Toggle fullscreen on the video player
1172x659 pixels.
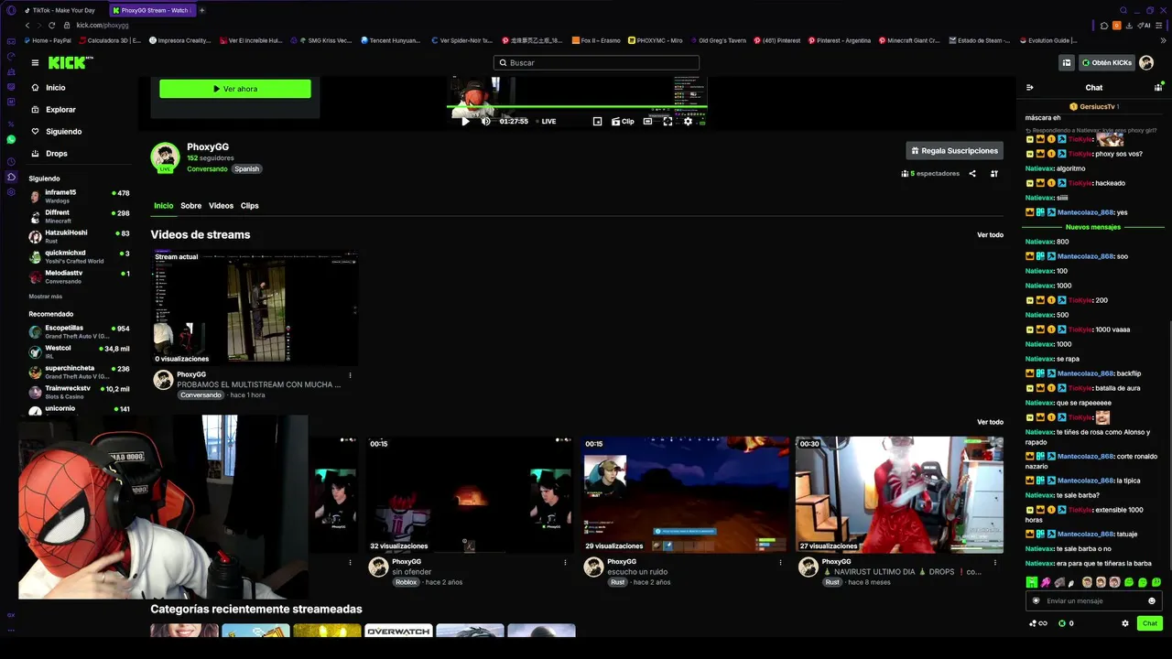(667, 121)
